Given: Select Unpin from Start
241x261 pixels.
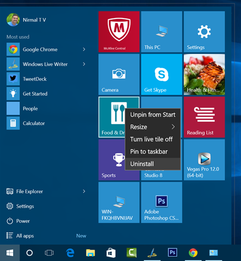Looking at the screenshot, I should click(153, 115).
